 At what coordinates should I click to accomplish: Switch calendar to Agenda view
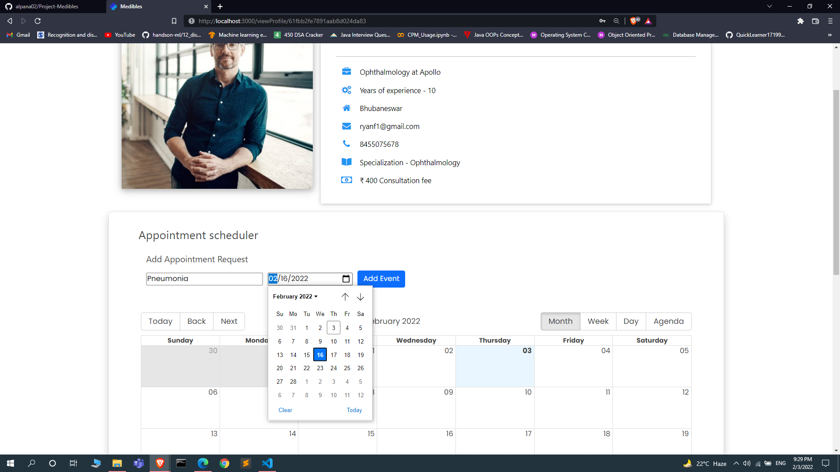coord(668,321)
